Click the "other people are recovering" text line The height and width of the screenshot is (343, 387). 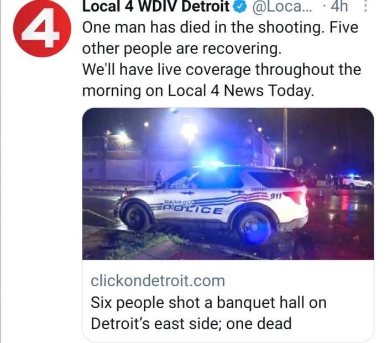182,49
